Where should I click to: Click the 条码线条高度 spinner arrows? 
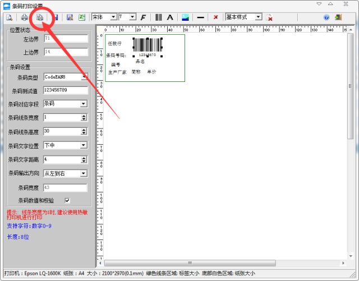[x=84, y=131]
